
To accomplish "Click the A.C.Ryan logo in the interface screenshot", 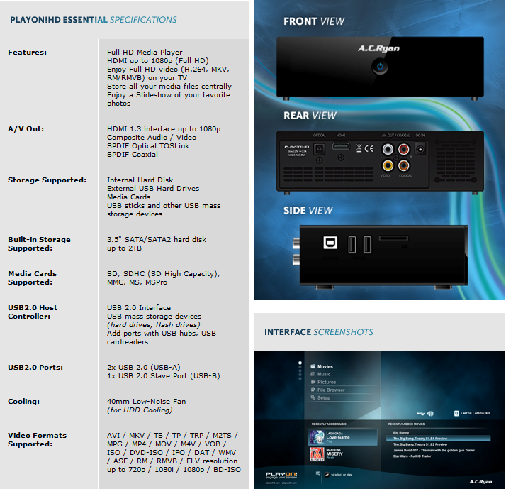I will (480, 482).
